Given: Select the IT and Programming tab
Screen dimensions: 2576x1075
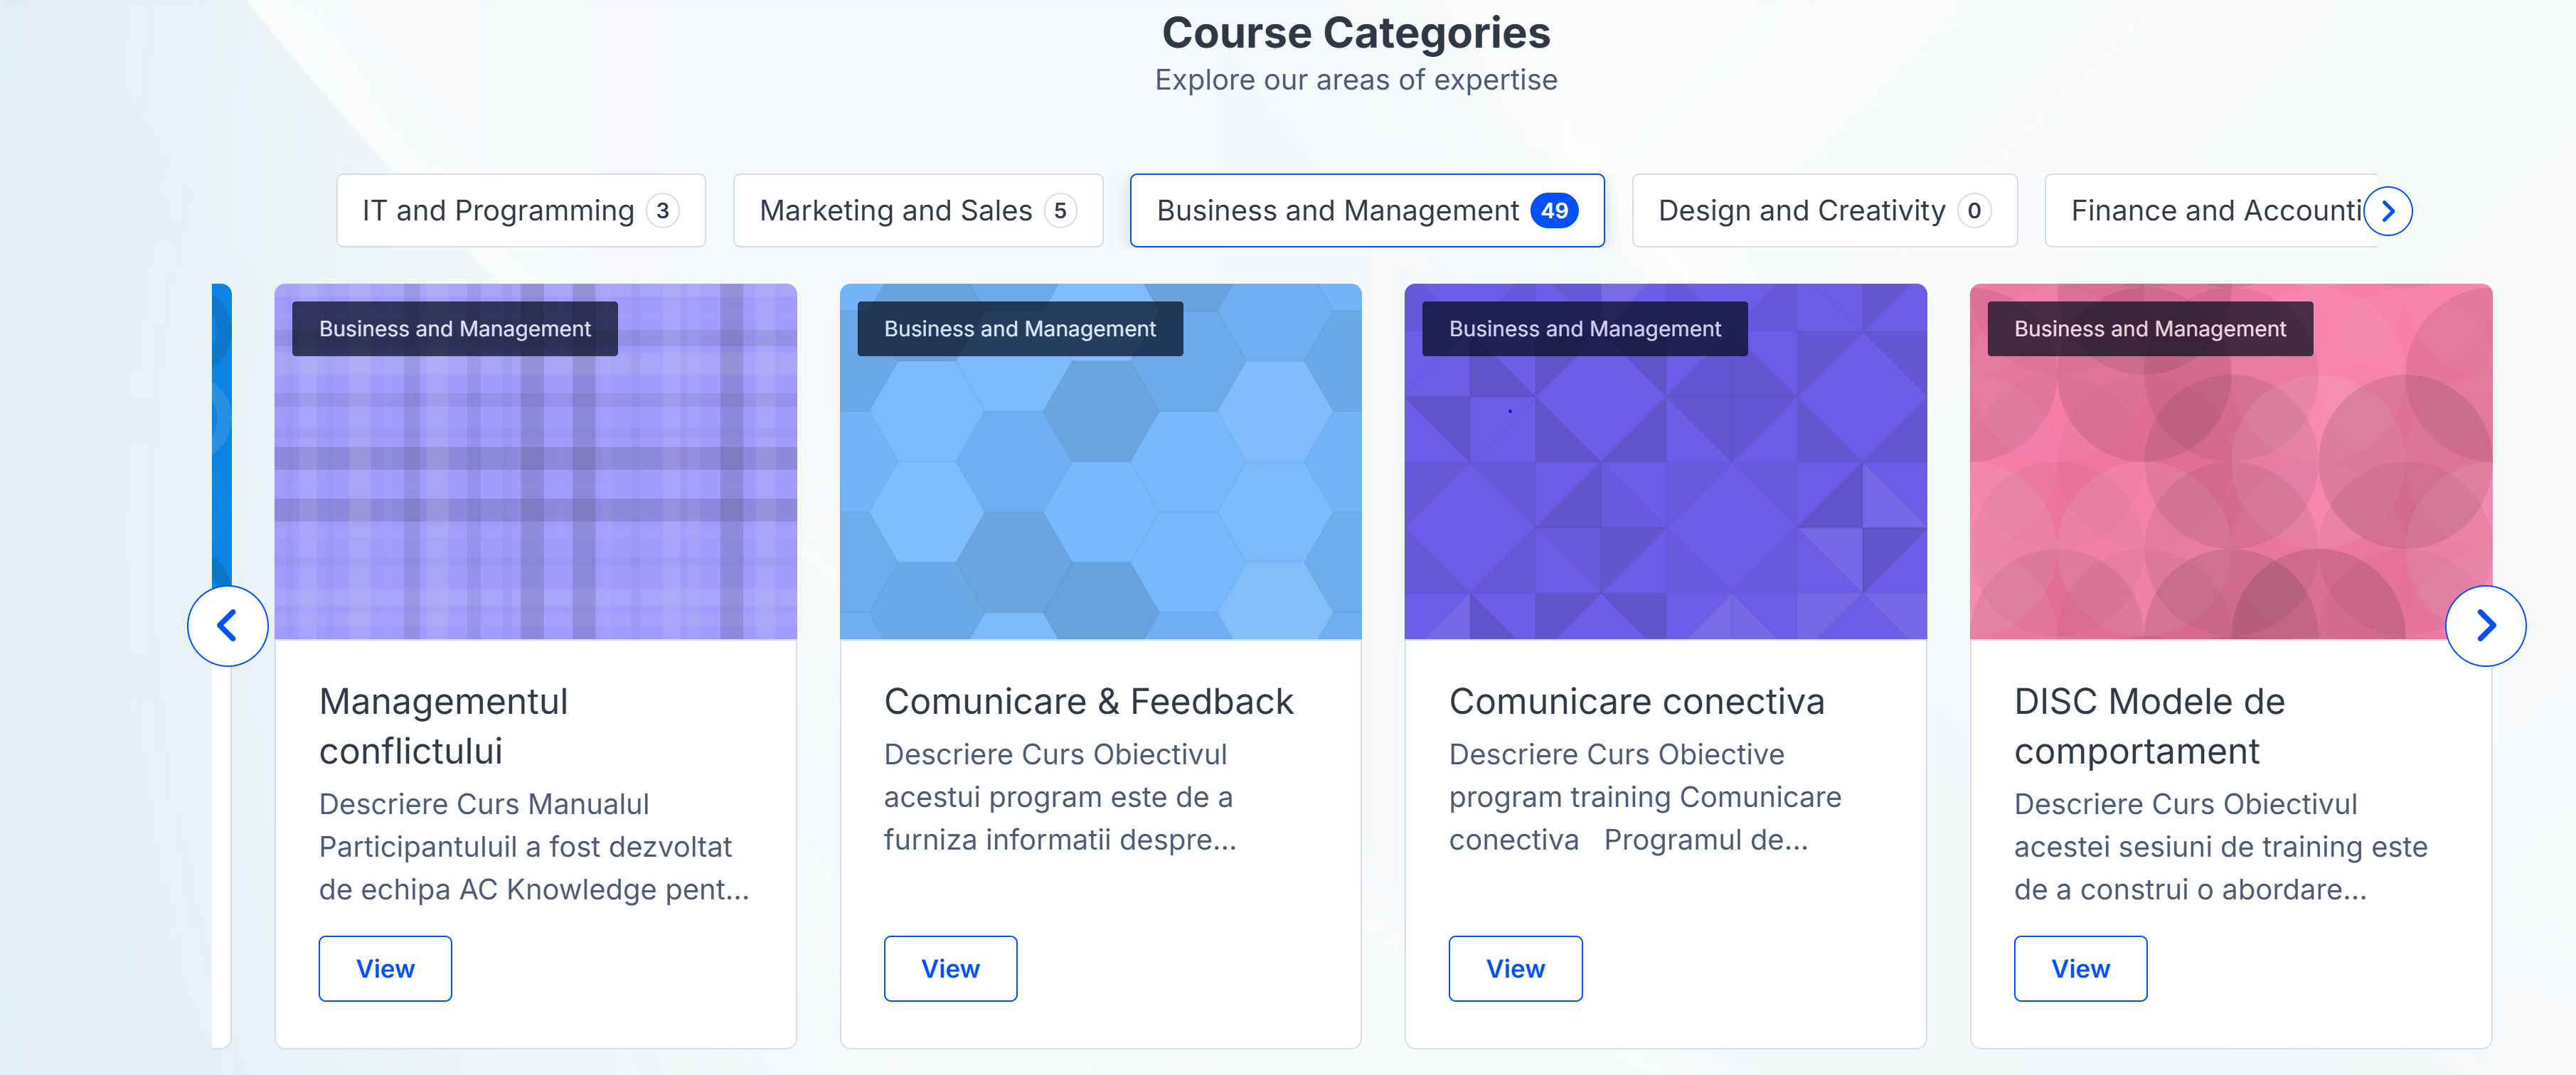Looking at the screenshot, I should click(x=520, y=211).
